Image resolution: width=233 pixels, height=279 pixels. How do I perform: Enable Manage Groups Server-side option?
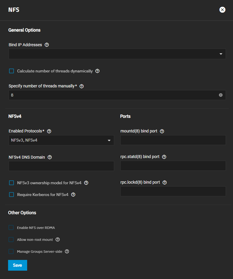(11, 251)
